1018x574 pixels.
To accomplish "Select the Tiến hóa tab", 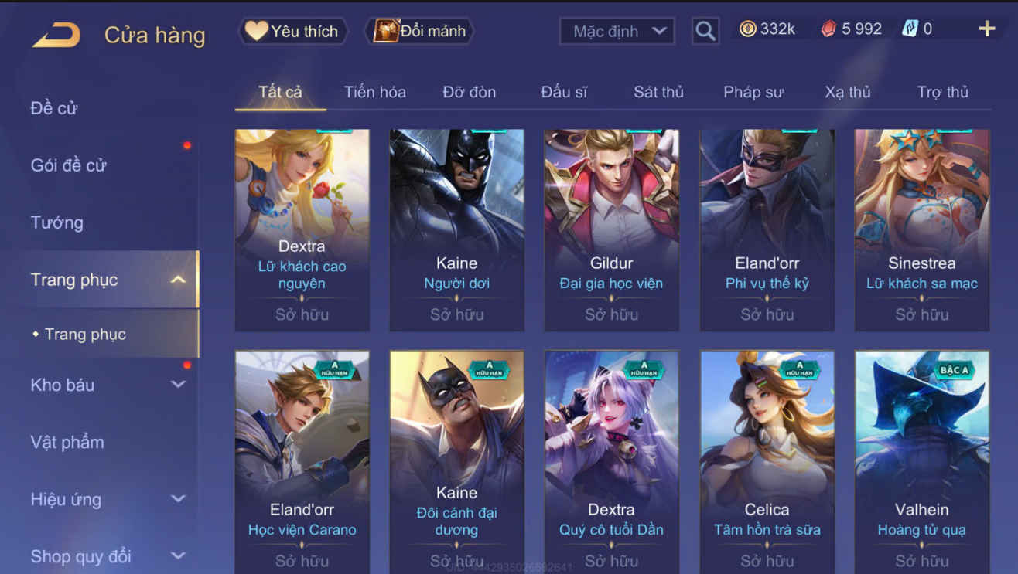I will coord(374,92).
